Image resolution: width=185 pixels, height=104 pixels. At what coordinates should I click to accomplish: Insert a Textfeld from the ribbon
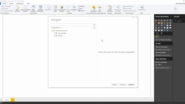point(81,6)
